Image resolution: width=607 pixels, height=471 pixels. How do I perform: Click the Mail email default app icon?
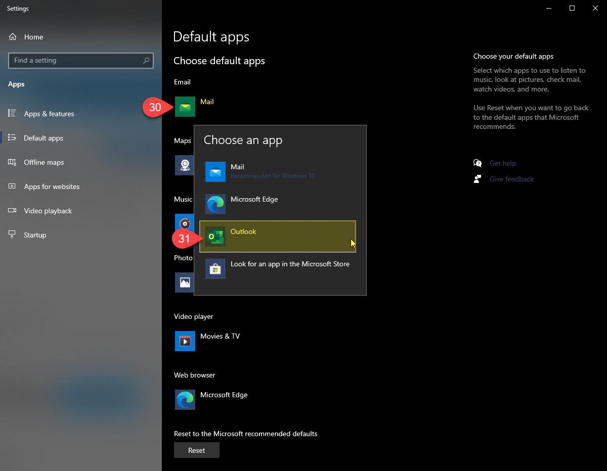tap(185, 107)
